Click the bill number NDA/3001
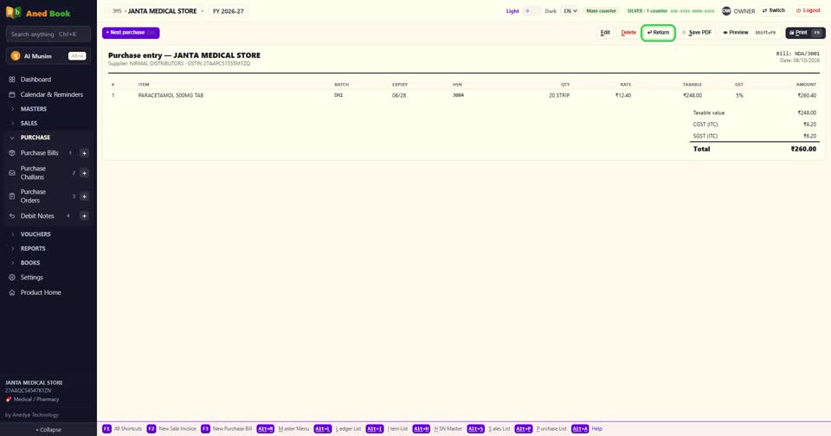This screenshot has height=436, width=831. pos(798,54)
